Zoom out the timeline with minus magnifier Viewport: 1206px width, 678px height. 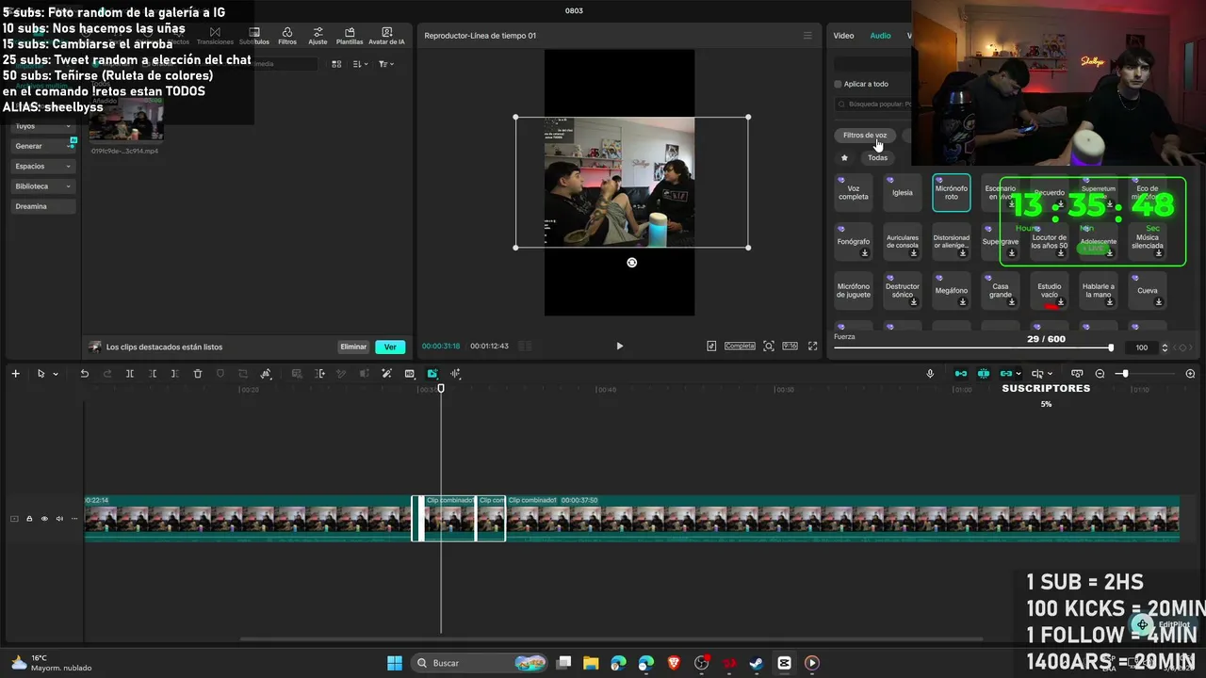tap(1100, 374)
